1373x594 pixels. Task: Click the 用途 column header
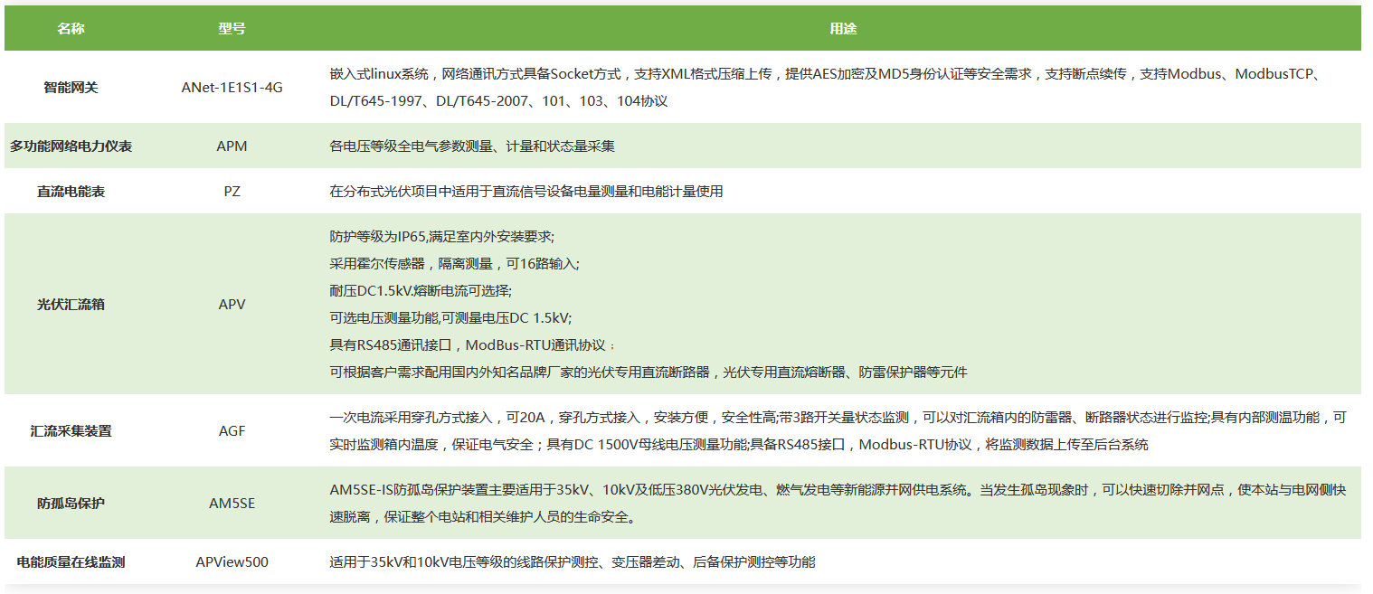[x=843, y=28]
